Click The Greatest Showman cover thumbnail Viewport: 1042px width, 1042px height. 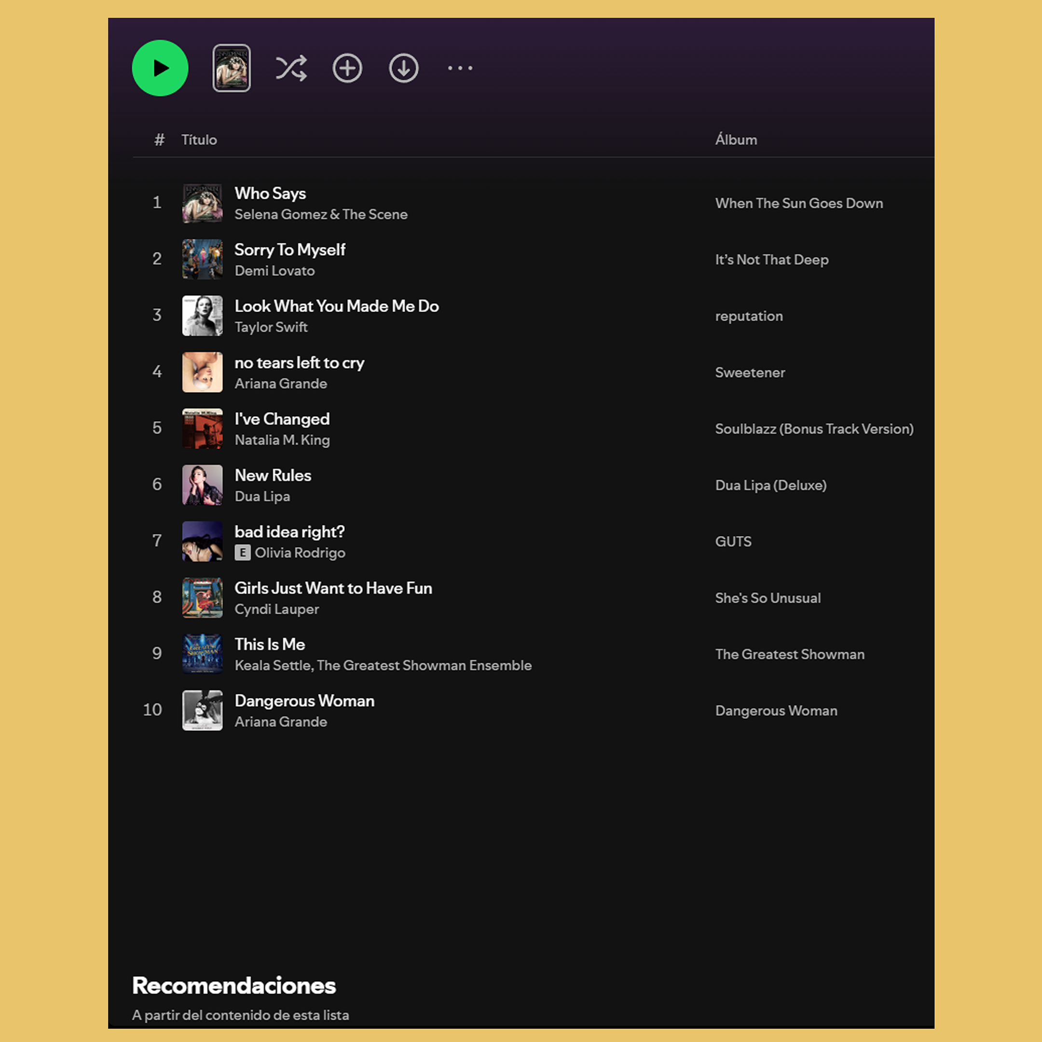click(202, 654)
